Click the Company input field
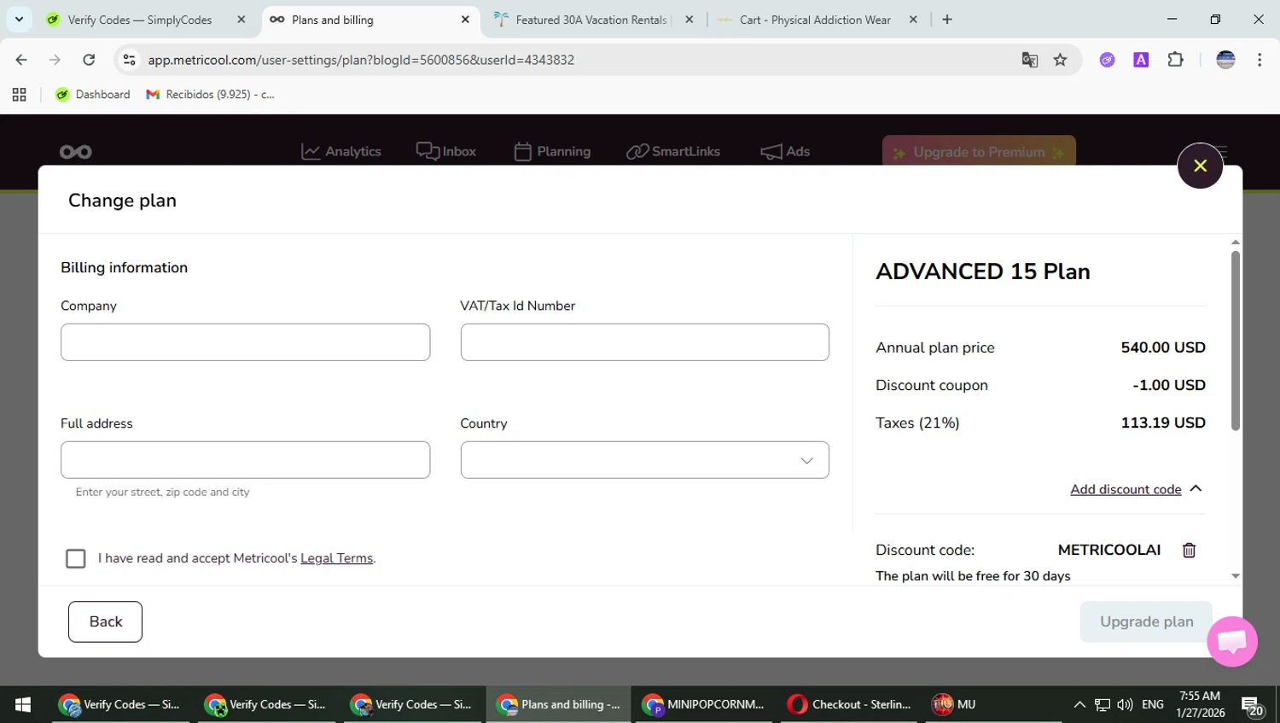The image size is (1280, 723). coord(245,342)
